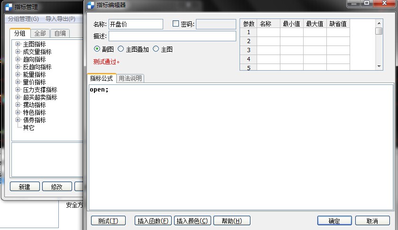Select the 副图 radio option
This screenshot has height=230, width=398.
97,49
